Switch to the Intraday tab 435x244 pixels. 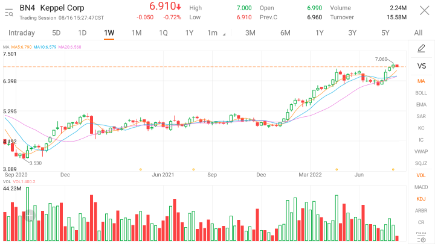[22, 33]
